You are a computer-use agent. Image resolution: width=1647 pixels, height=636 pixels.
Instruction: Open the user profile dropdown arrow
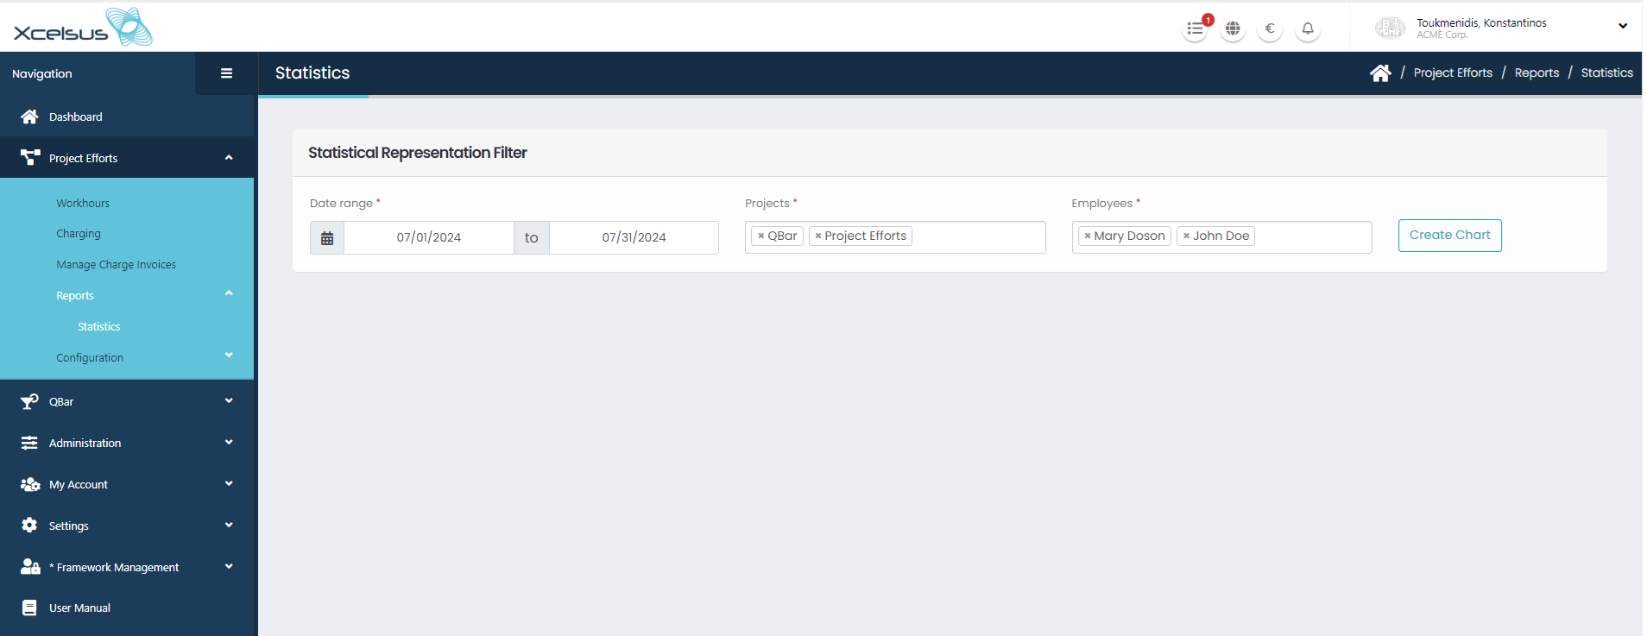point(1622,26)
